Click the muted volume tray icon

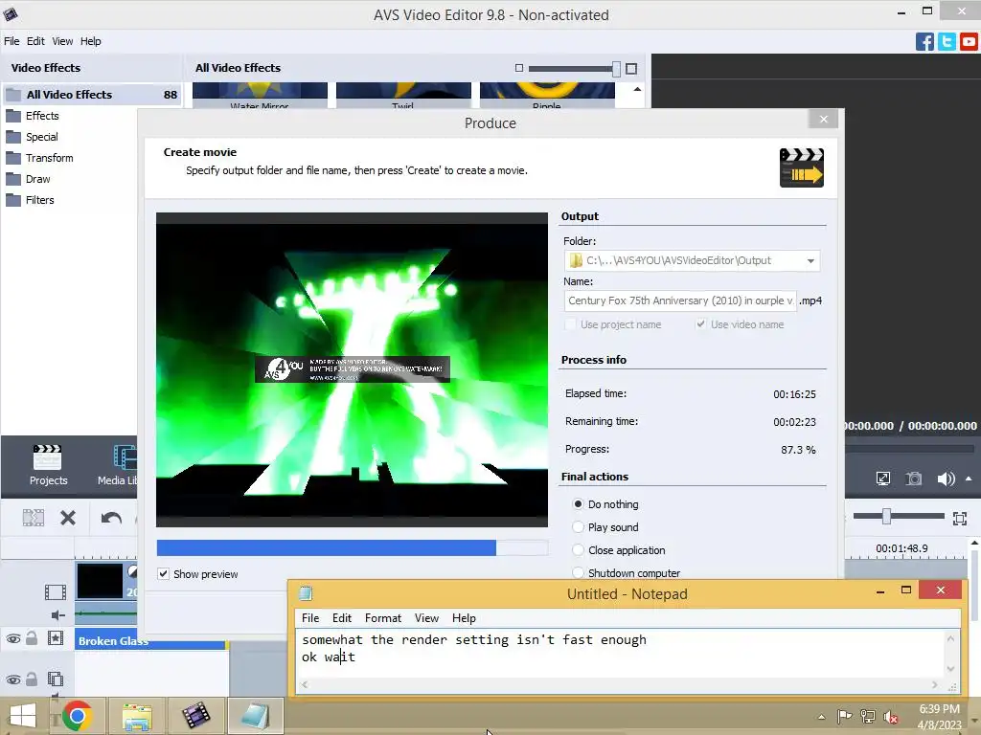(890, 716)
